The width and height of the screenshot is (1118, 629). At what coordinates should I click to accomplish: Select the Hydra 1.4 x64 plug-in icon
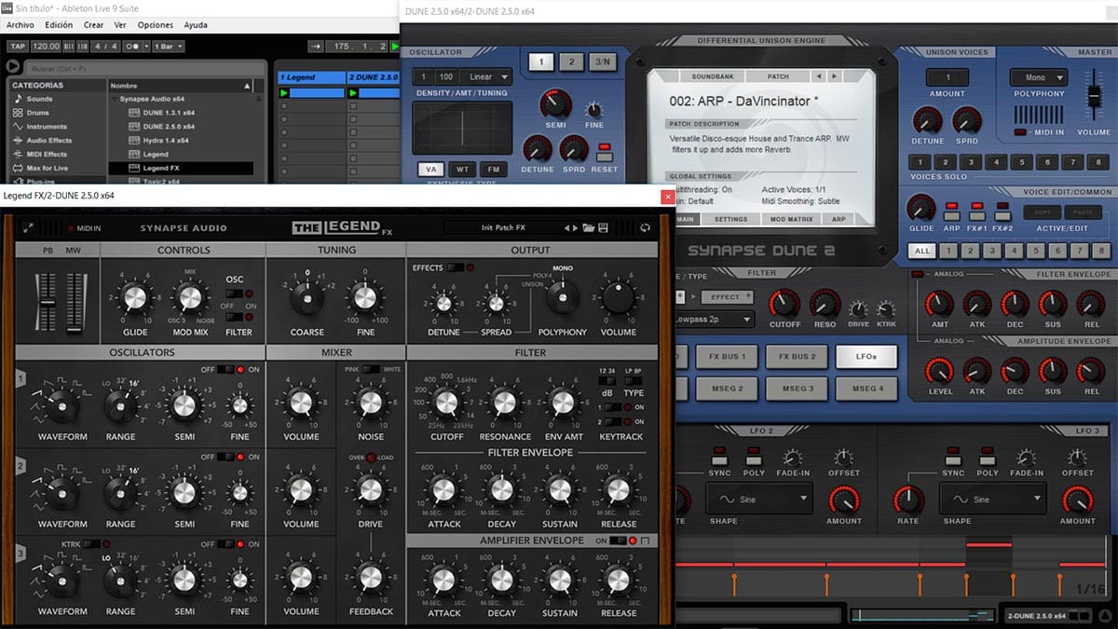pyautogui.click(x=134, y=141)
